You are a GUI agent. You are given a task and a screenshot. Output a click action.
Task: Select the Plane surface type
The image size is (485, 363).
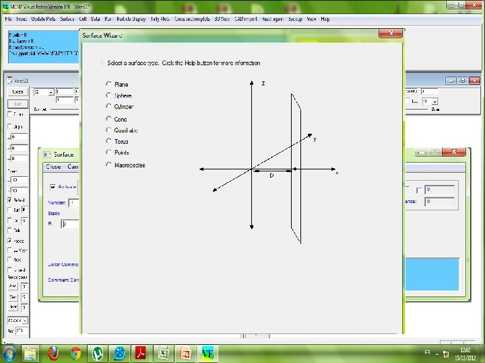(x=108, y=84)
